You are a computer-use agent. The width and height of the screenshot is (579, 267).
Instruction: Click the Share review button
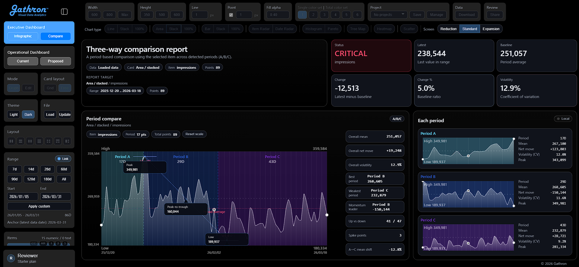coord(495,15)
